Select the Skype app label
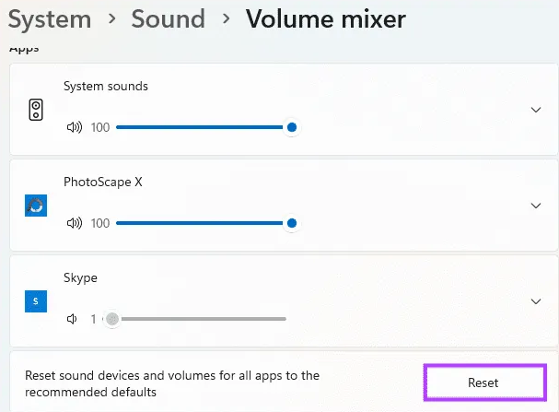 click(x=80, y=277)
